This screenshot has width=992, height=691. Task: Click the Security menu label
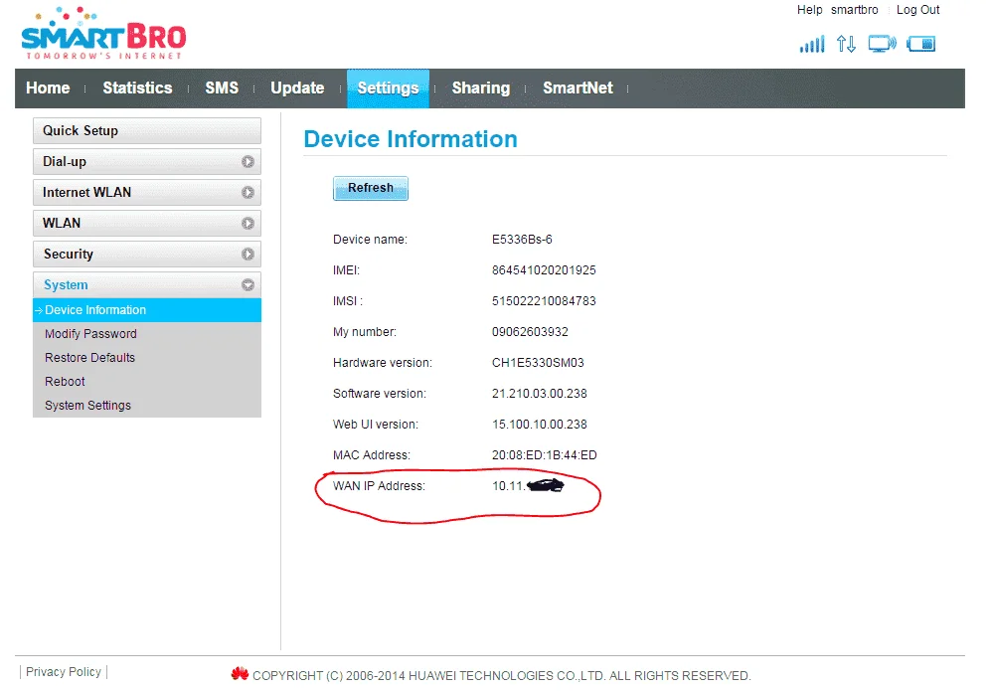coord(69,255)
